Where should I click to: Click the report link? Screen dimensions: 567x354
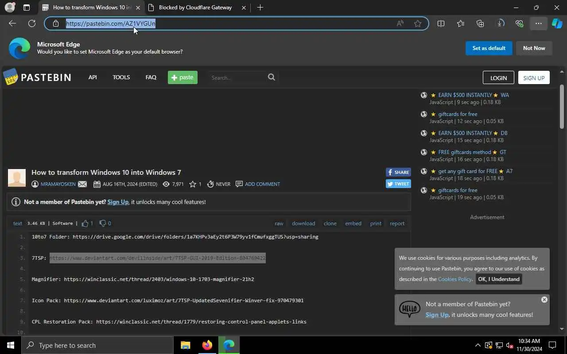pos(397,223)
